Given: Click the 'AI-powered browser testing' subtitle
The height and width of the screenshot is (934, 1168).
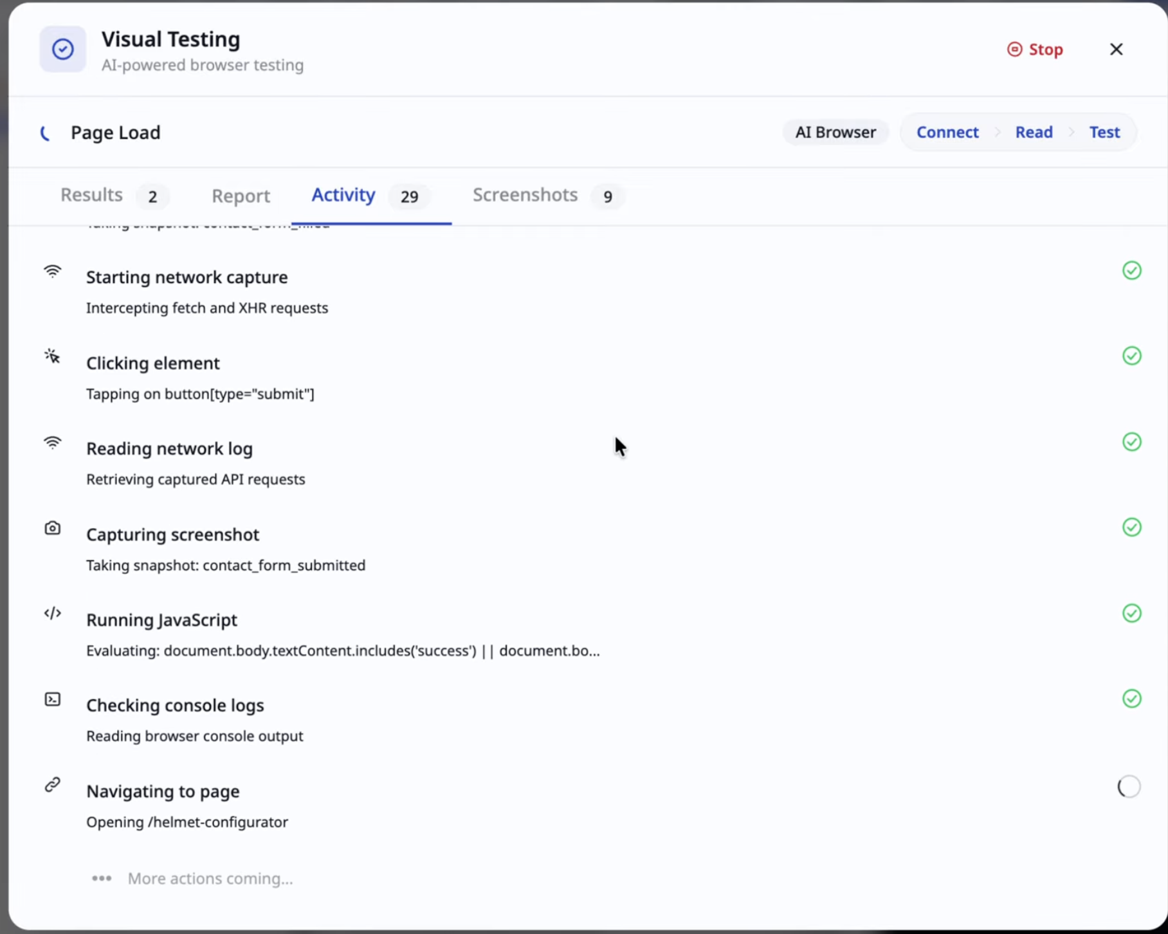Looking at the screenshot, I should (203, 65).
